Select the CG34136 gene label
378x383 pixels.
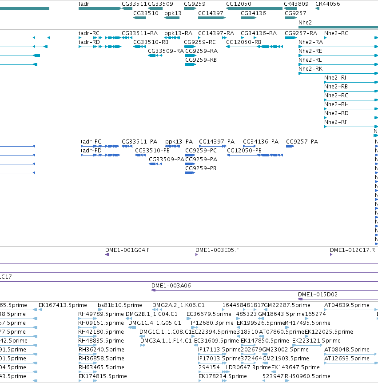pyautogui.click(x=253, y=13)
